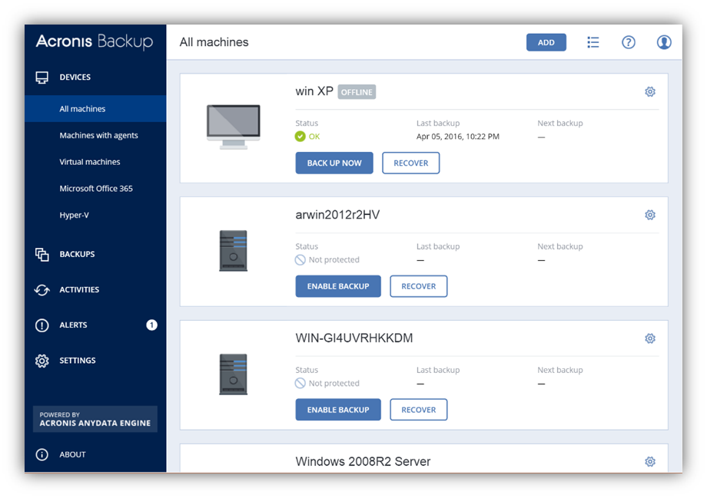
Task: Click the About info icon
Action: pos(42,454)
